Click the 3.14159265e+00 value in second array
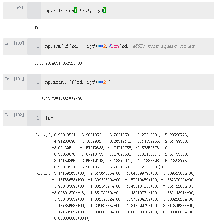214x223 pixels. click(x=69, y=212)
